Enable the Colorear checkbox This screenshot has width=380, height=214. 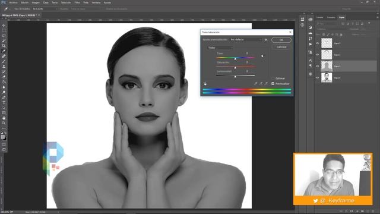pyautogui.click(x=273, y=78)
